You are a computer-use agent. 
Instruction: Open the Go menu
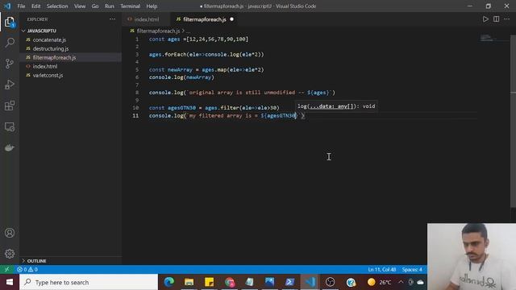(x=95, y=6)
